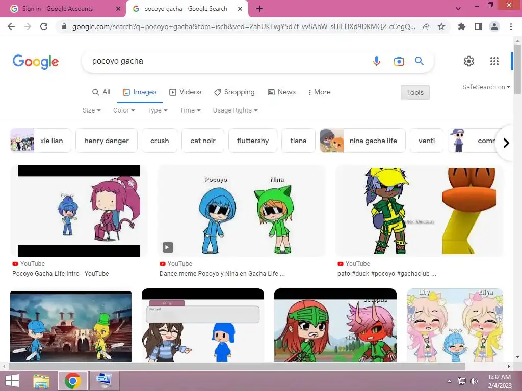Select the henry danger suggestion chip

107,141
